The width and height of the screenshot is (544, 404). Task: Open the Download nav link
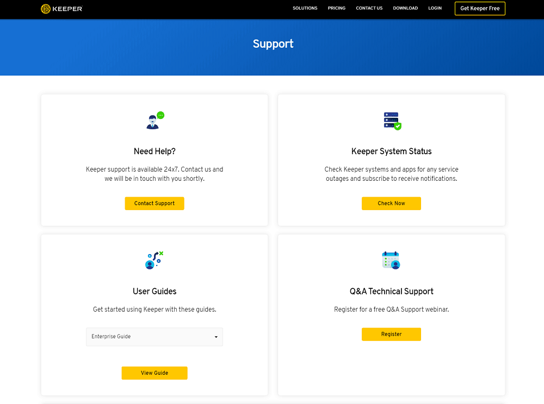[405, 8]
